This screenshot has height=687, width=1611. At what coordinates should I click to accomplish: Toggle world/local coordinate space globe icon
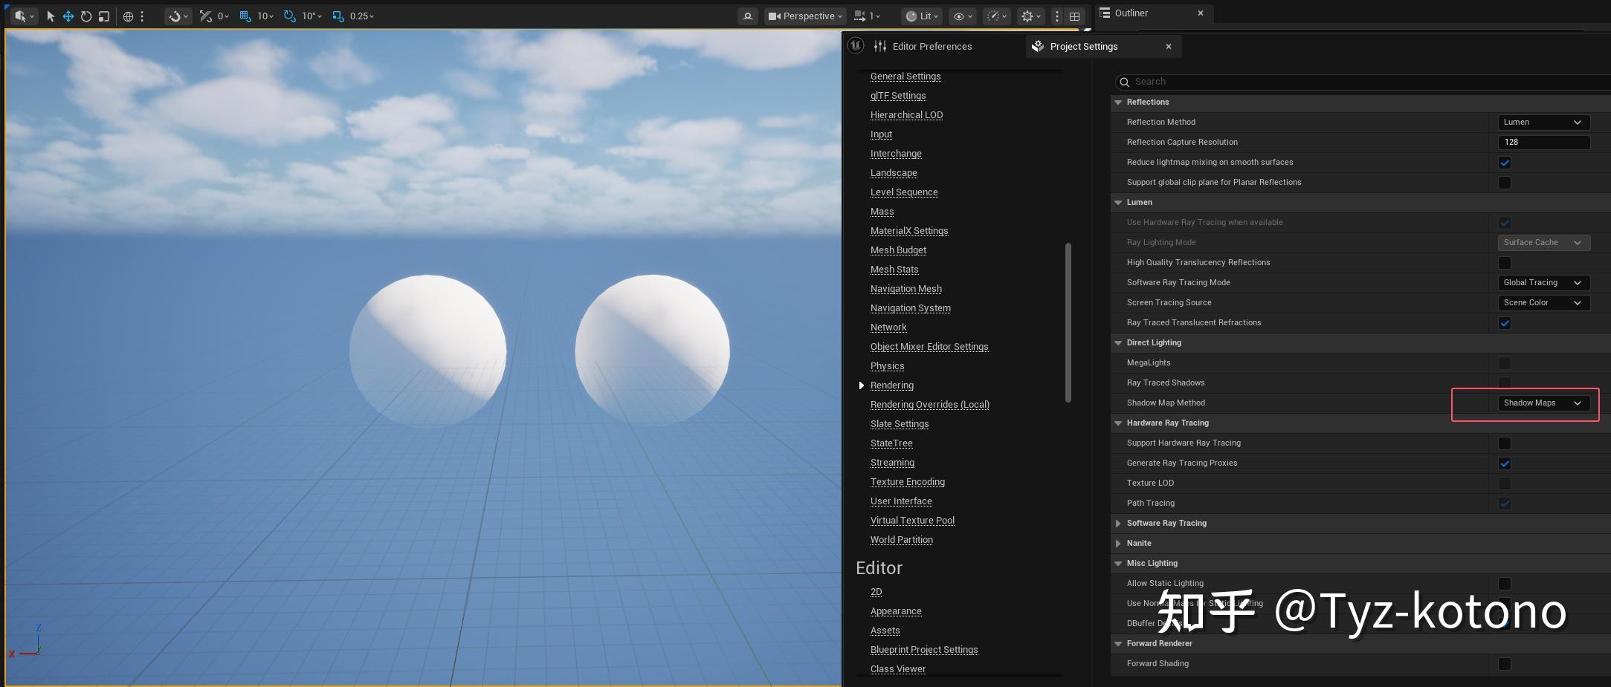tap(128, 16)
